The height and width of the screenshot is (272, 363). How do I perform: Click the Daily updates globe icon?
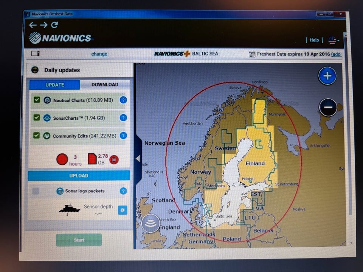35,70
